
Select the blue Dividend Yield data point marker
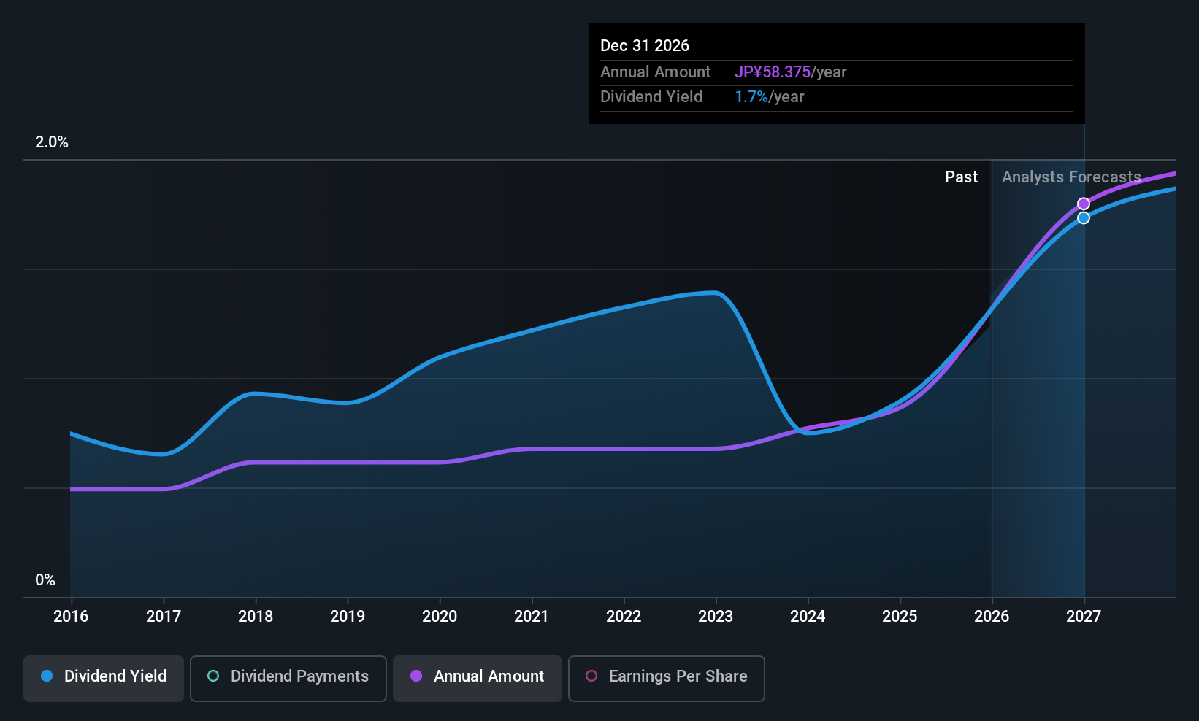tap(1084, 217)
